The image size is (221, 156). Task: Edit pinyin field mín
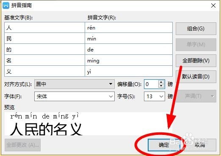[x=129, y=38]
